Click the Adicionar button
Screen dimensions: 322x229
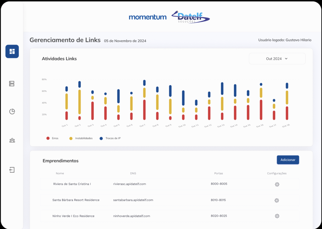point(288,160)
